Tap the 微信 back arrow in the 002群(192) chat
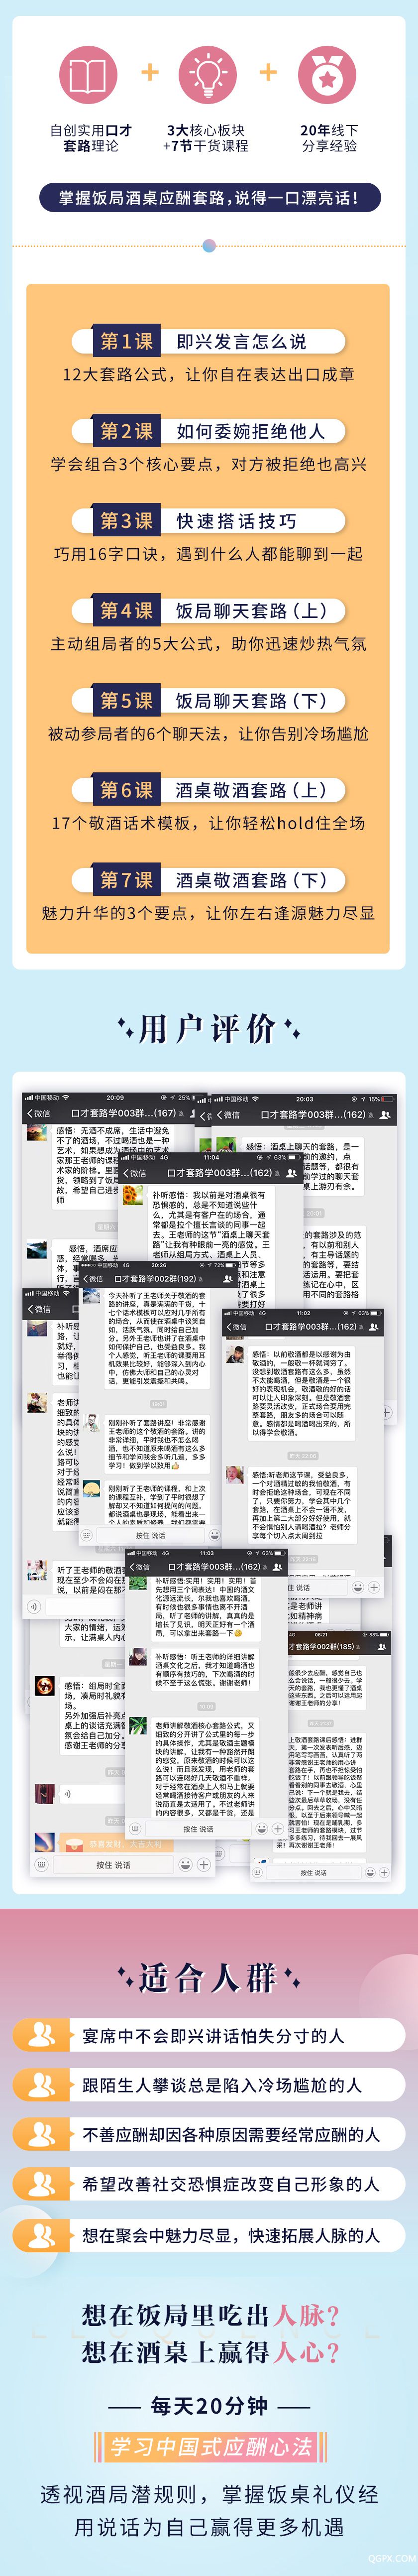This screenshot has height=2576, width=418. point(93,1278)
